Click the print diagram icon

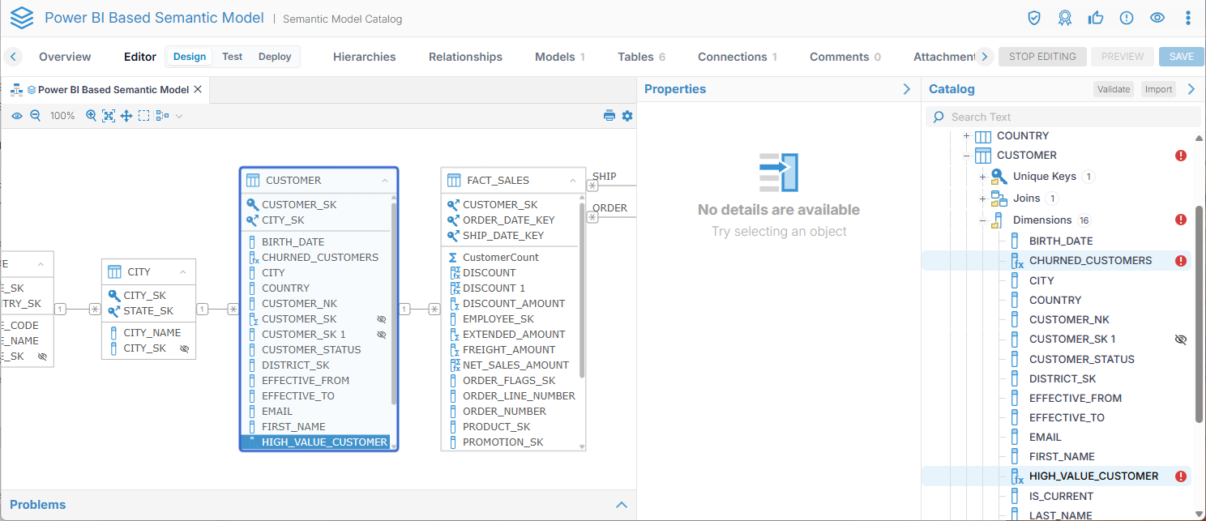pos(609,116)
